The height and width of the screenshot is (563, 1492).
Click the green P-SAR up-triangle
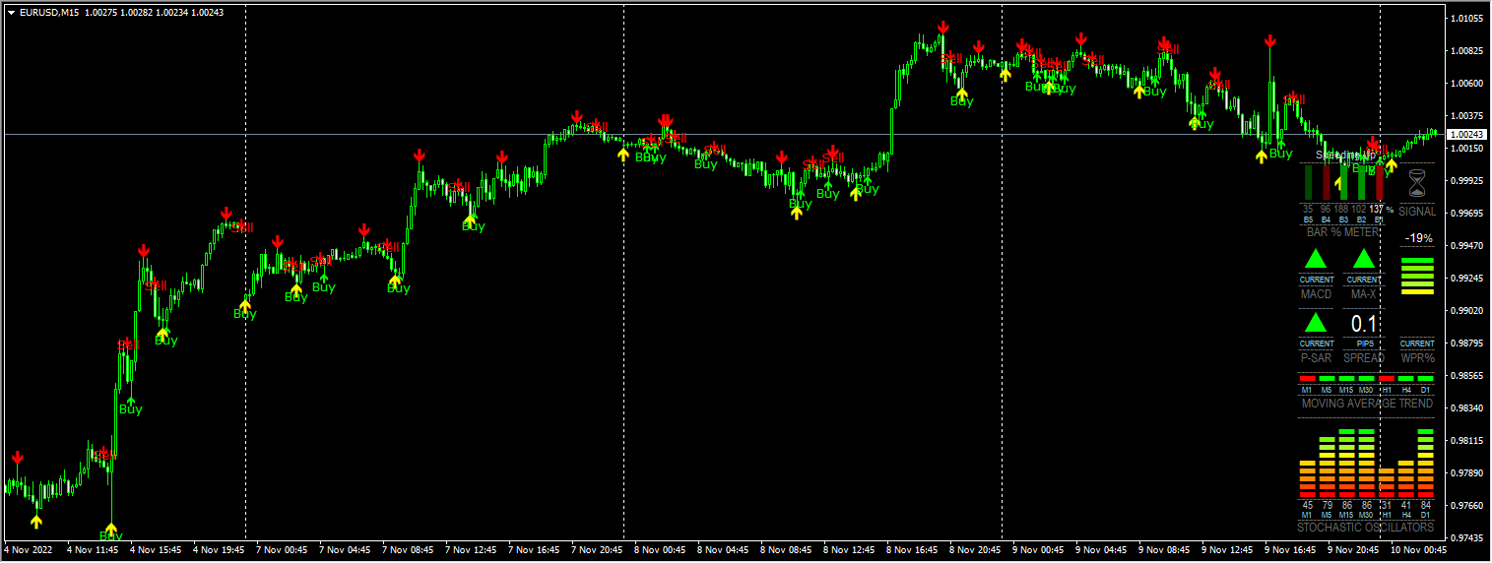1316,323
